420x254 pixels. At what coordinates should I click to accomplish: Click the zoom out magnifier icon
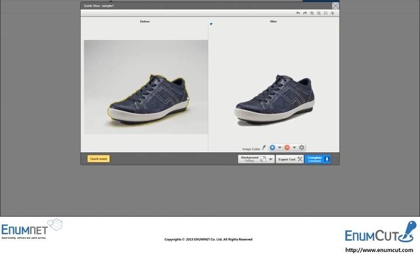319,13
